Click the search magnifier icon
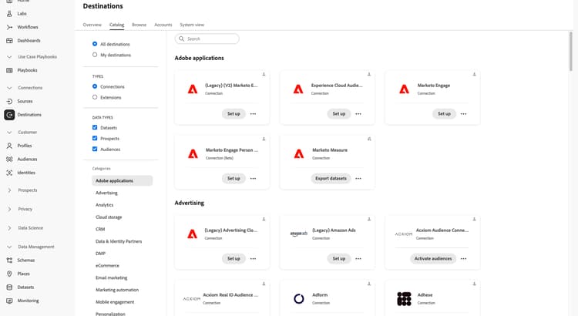578x316 pixels. pyautogui.click(x=181, y=39)
